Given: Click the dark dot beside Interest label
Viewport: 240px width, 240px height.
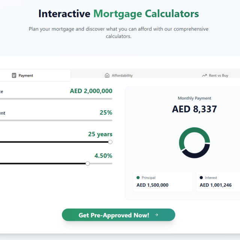Looking at the screenshot, I should (x=201, y=178).
